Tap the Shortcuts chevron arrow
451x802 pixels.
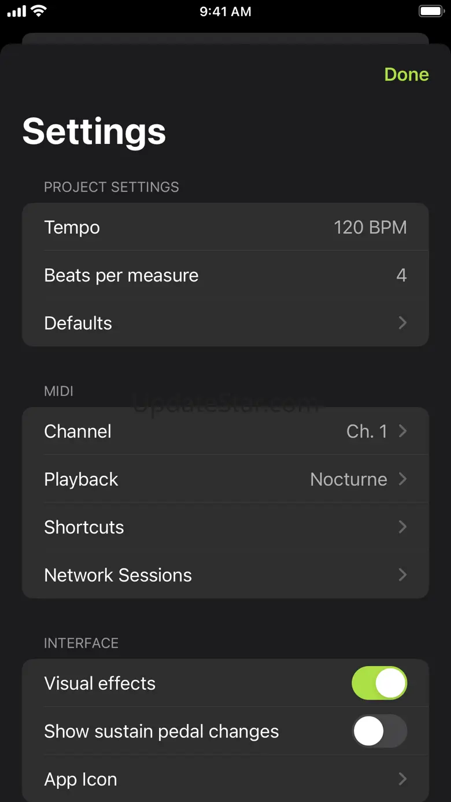pyautogui.click(x=403, y=527)
